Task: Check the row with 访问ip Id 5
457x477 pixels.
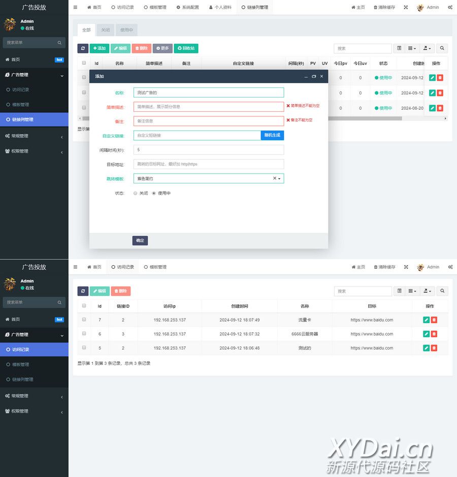Action: [84, 348]
